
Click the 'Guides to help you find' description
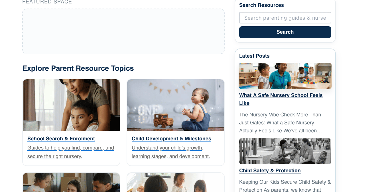coord(71,152)
